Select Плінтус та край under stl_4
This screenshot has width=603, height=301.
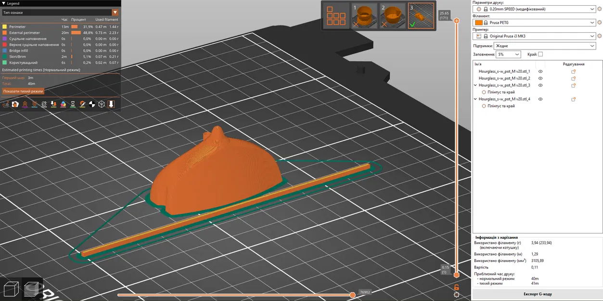(x=501, y=106)
